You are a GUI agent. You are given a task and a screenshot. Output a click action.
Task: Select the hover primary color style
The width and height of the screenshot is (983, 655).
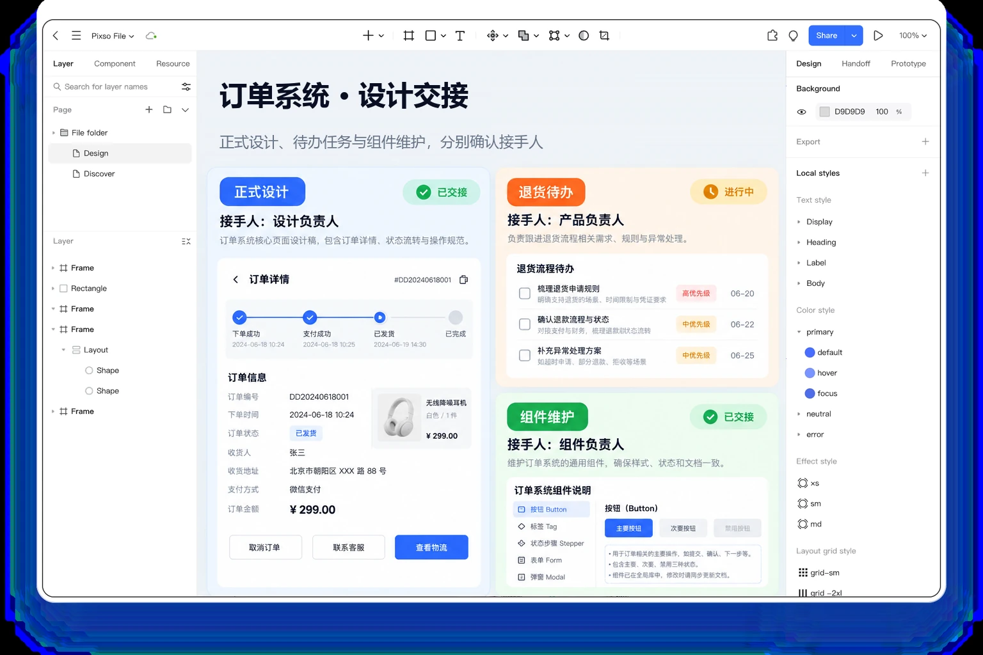pos(820,373)
